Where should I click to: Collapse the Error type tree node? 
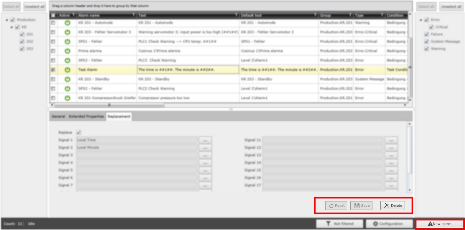point(421,20)
